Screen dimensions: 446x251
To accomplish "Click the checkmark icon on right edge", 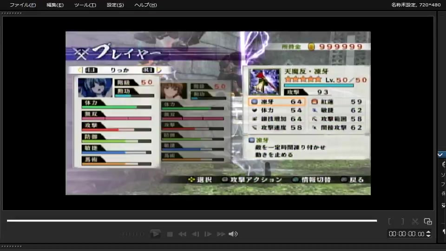I will pos(440,154).
